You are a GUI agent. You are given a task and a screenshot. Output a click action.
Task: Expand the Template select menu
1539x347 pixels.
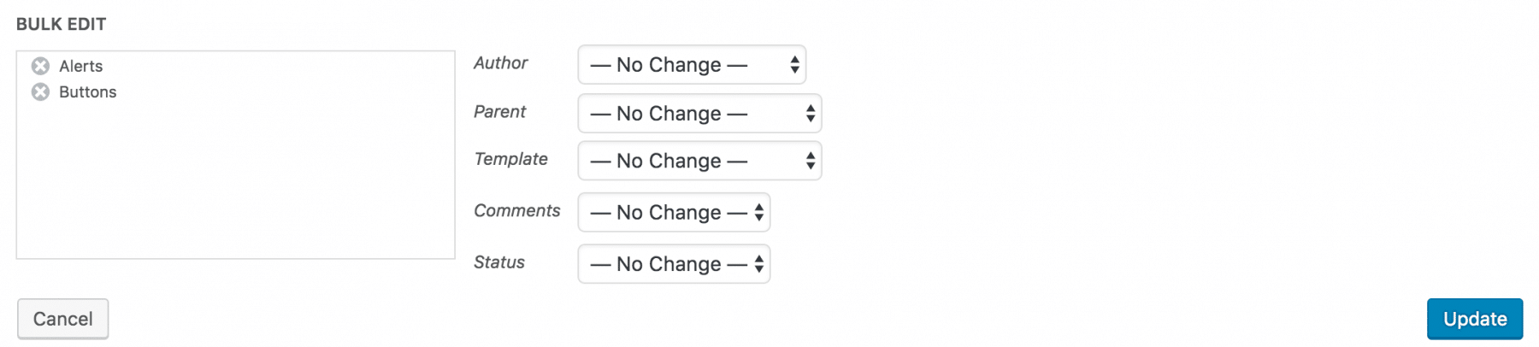699,161
